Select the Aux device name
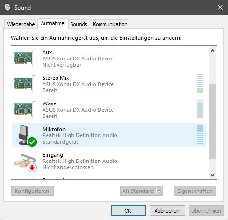 coord(47,52)
